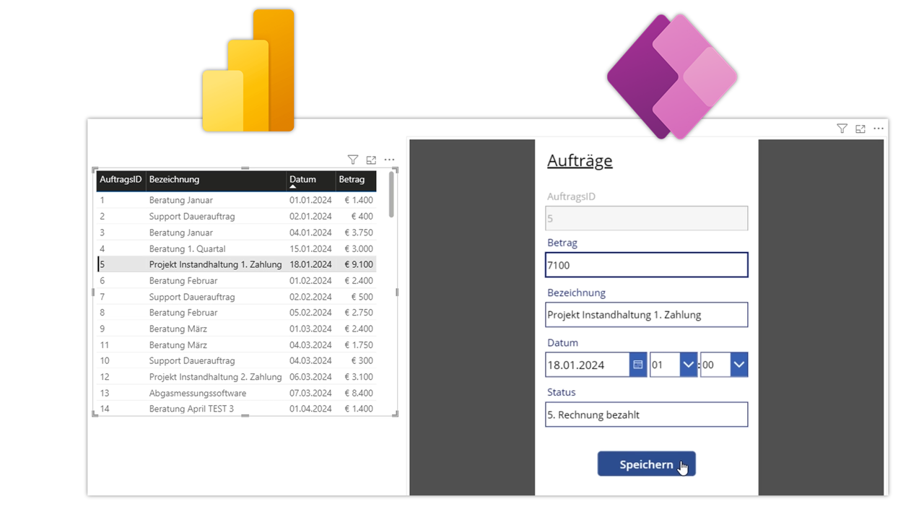Click AuftragsID cell '13' in the table
This screenshot has width=924, height=520.
click(x=105, y=393)
